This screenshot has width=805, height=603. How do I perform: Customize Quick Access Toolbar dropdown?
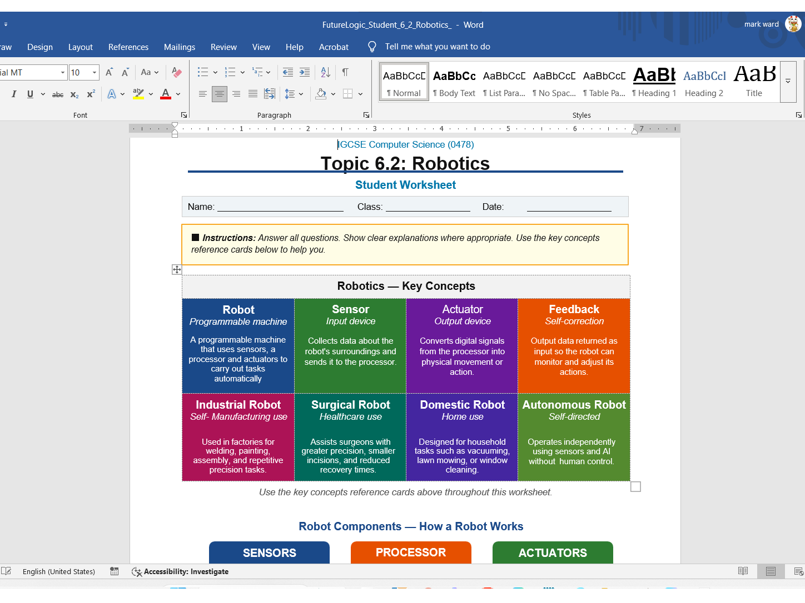[6, 24]
